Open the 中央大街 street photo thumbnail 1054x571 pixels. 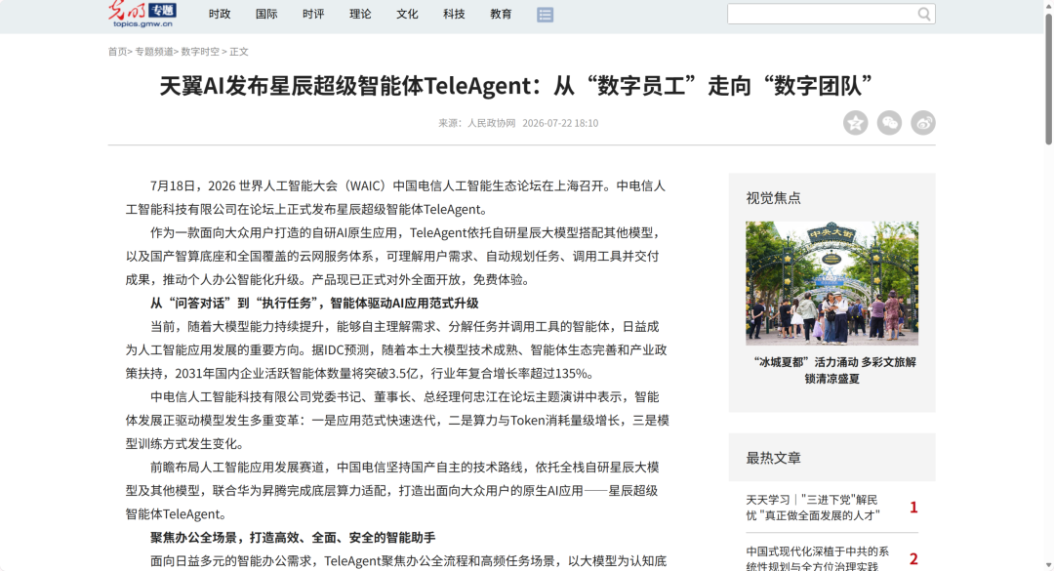[832, 283]
